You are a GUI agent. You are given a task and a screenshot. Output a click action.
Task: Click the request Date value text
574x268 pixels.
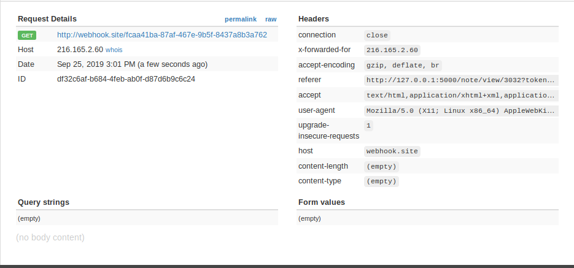[132, 64]
